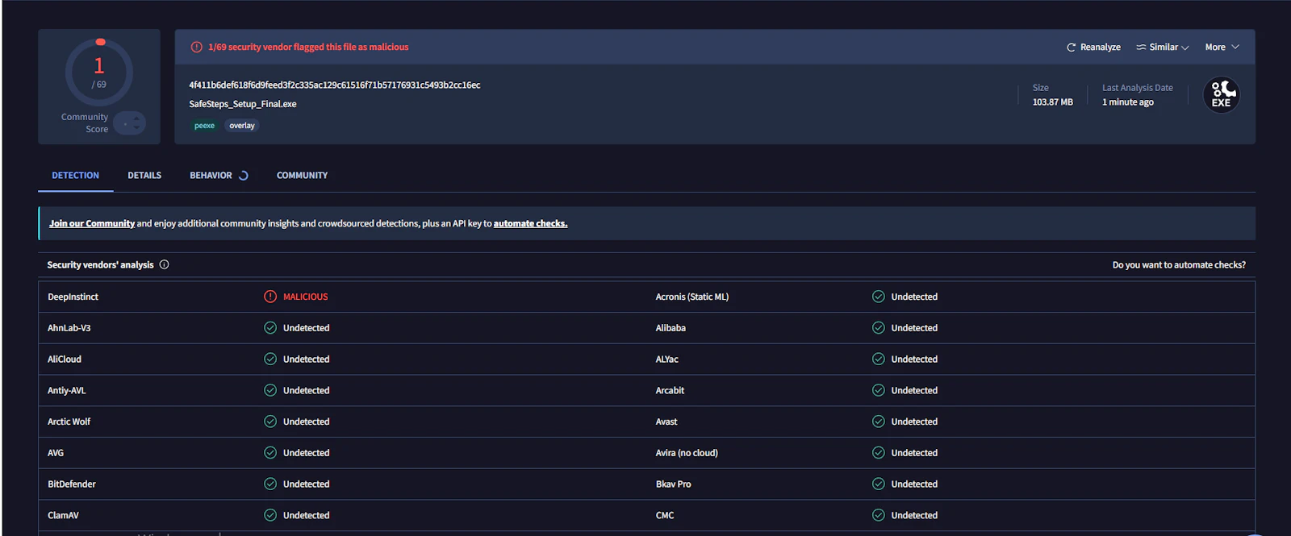Click the Alibaba vendor name
The height and width of the screenshot is (536, 1291).
click(671, 328)
